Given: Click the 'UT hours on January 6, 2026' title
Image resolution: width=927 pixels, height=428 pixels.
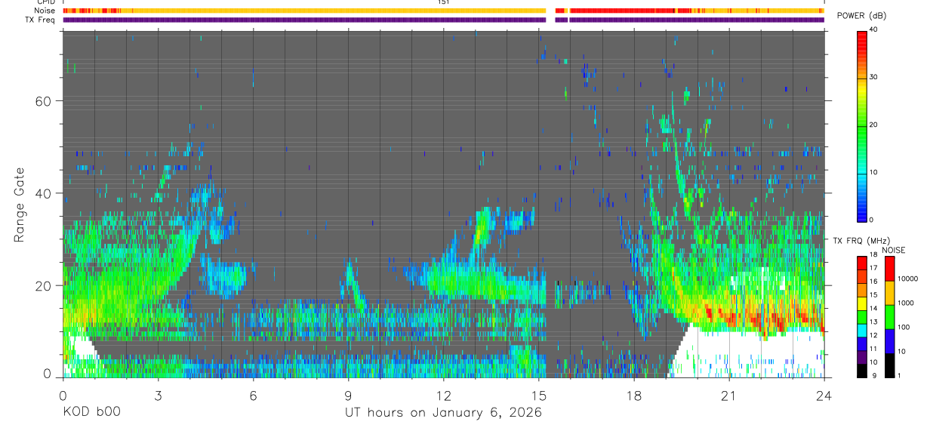Looking at the screenshot, I should click(x=443, y=413).
